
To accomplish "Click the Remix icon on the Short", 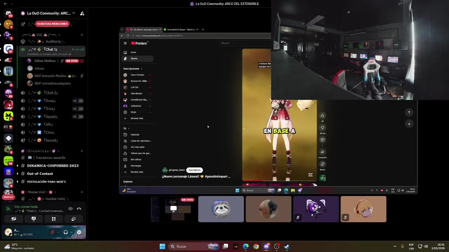I will point(322,164).
